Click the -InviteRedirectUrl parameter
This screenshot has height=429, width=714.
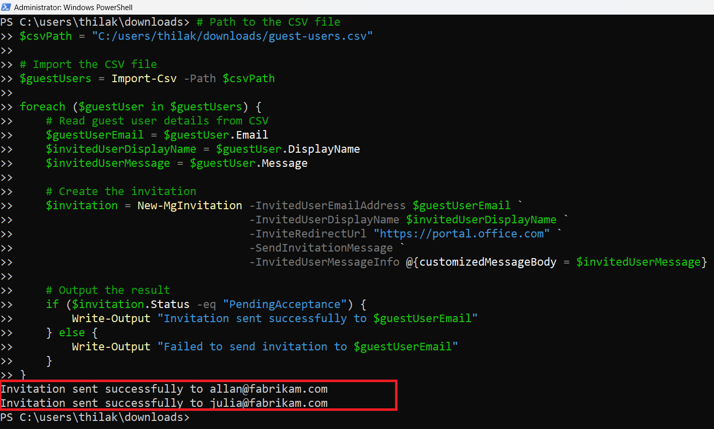tap(308, 234)
